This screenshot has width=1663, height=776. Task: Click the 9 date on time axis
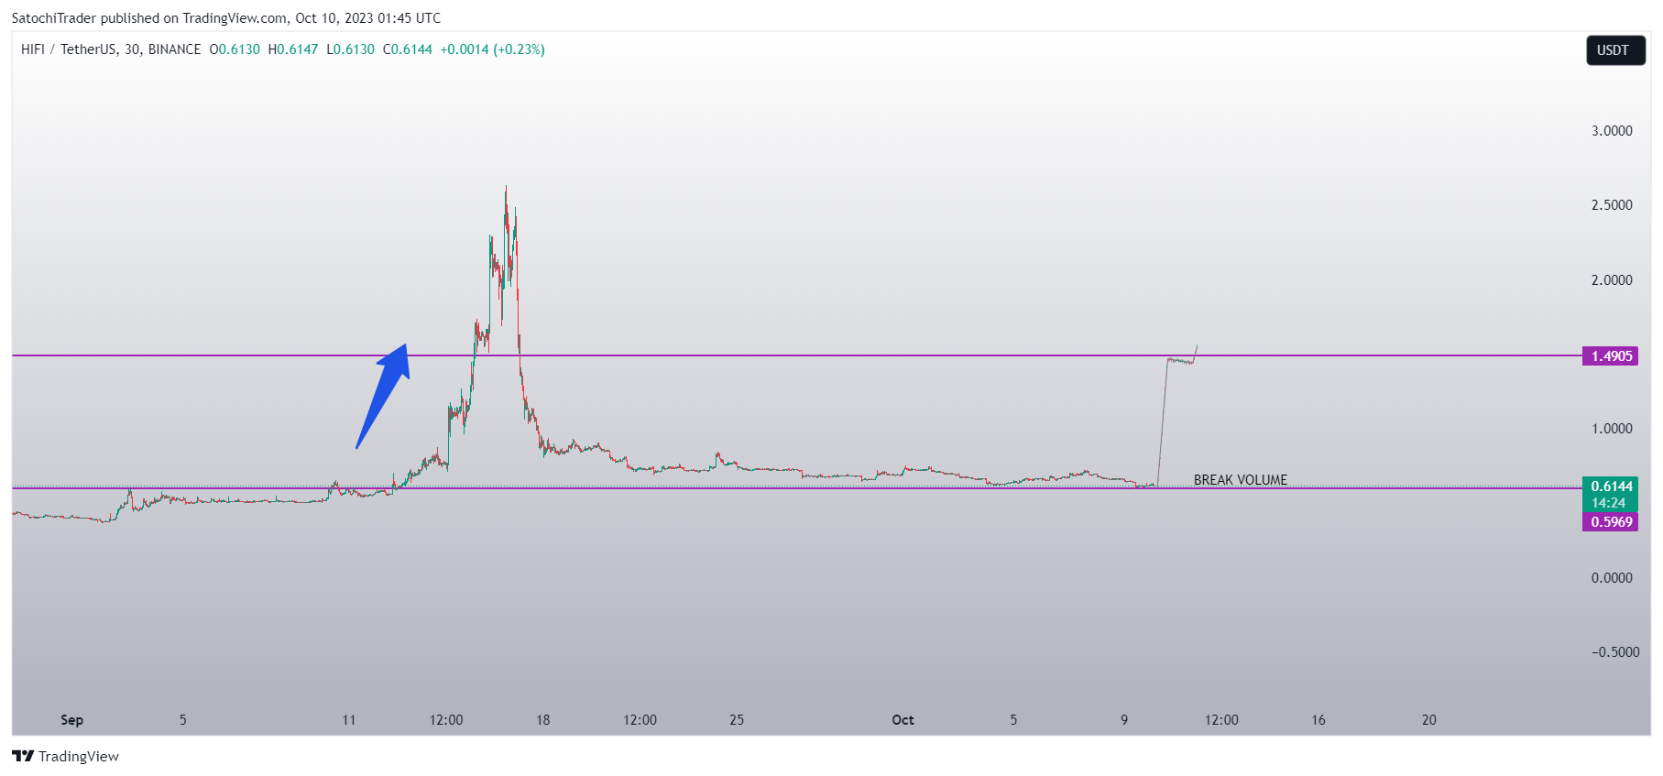(x=1124, y=720)
